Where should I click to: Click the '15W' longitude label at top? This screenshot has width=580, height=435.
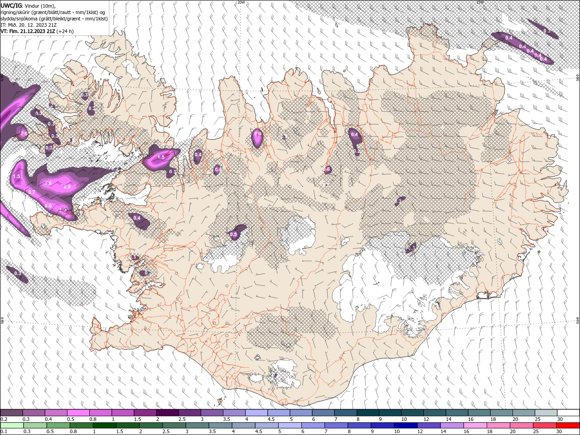coord(480,2)
